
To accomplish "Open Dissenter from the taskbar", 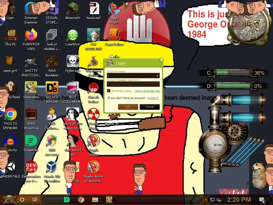I will click(x=67, y=200).
